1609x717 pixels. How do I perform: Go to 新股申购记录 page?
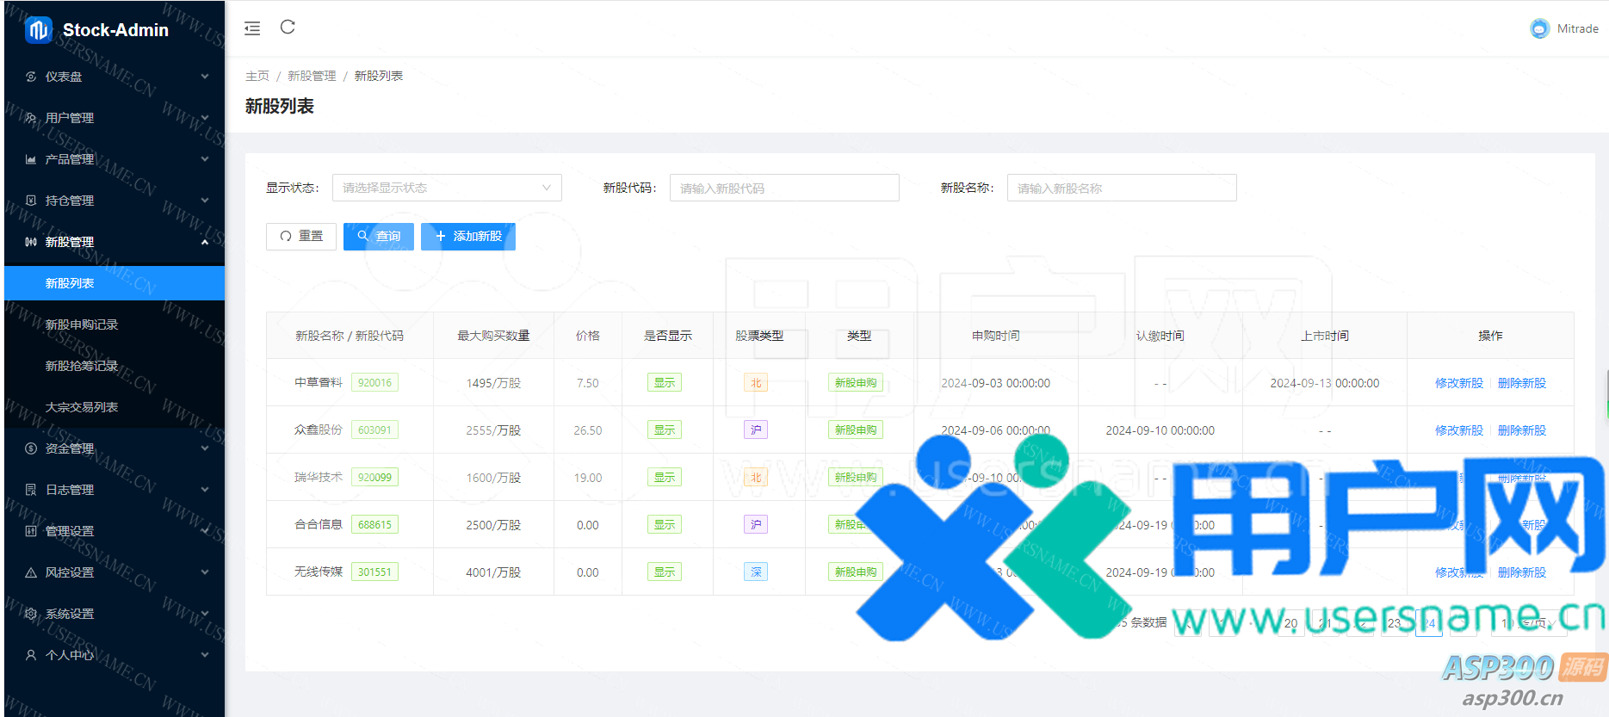pos(82,325)
